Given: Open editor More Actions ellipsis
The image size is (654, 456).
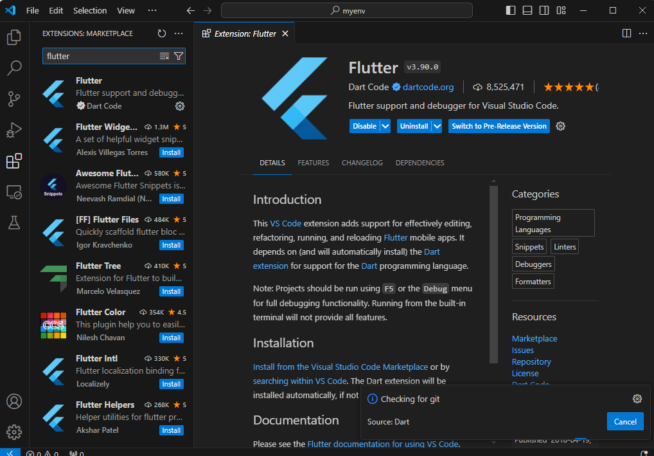Looking at the screenshot, I should pos(643,33).
